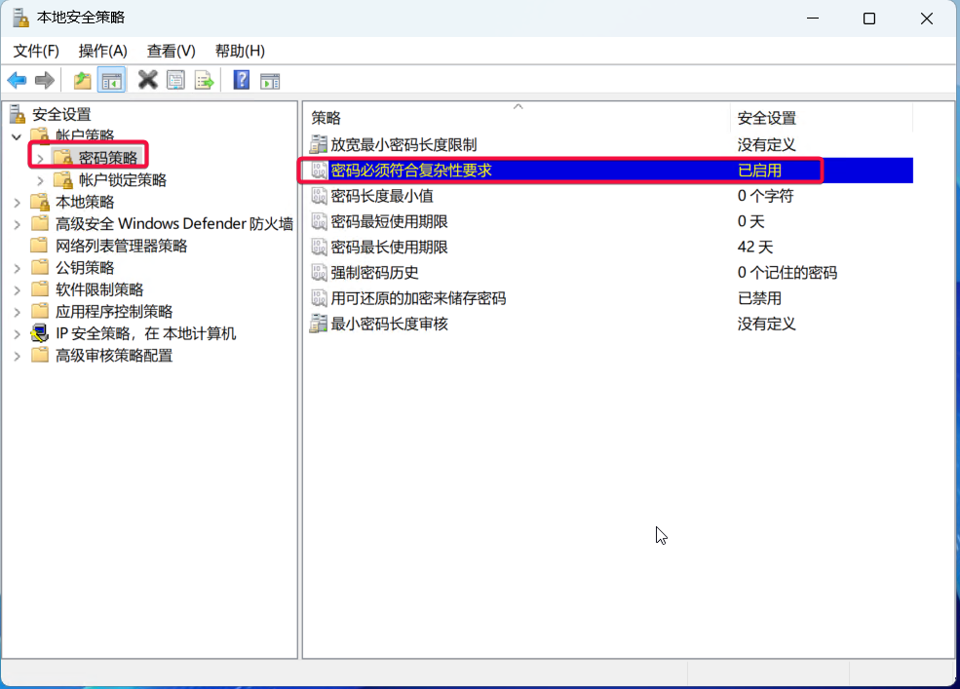Expand the 密码策略 tree node arrow
Image resolution: width=960 pixels, height=689 pixels.
pyautogui.click(x=40, y=159)
